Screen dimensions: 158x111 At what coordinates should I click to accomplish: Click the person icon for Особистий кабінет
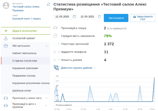[6, 38]
